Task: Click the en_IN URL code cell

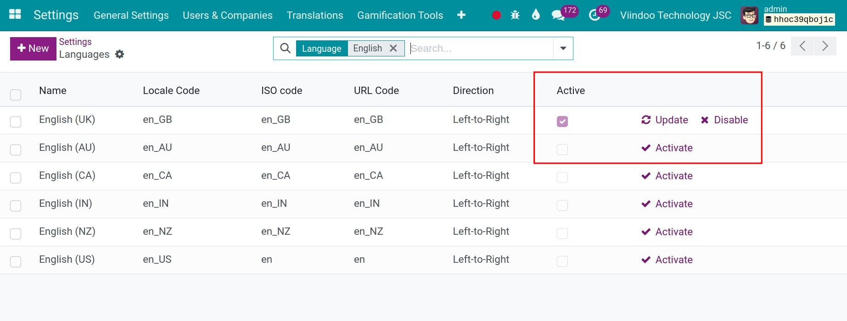Action: (367, 204)
